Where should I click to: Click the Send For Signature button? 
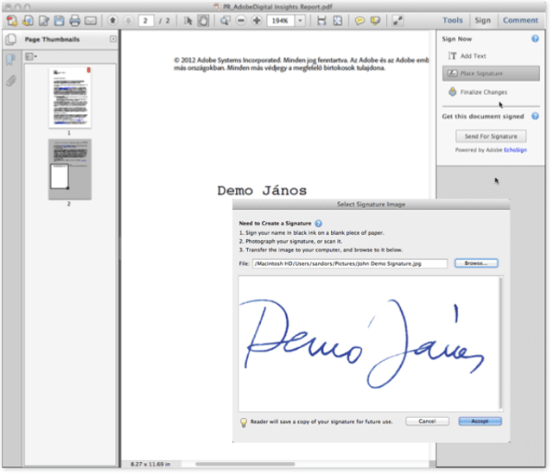pos(491,136)
